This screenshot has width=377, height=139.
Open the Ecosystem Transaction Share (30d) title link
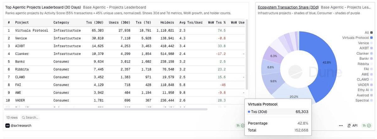point(288,7)
